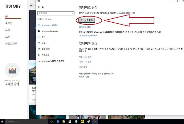Viewport: 184px width, 124px height.
Task: Click the 정품 인증 checkmark circle icon
Action: tap(39, 49)
